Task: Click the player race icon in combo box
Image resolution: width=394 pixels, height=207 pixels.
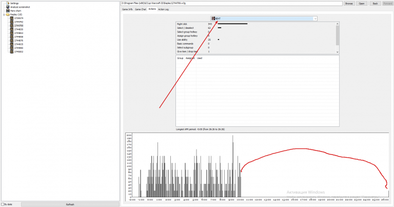Action: coord(213,18)
